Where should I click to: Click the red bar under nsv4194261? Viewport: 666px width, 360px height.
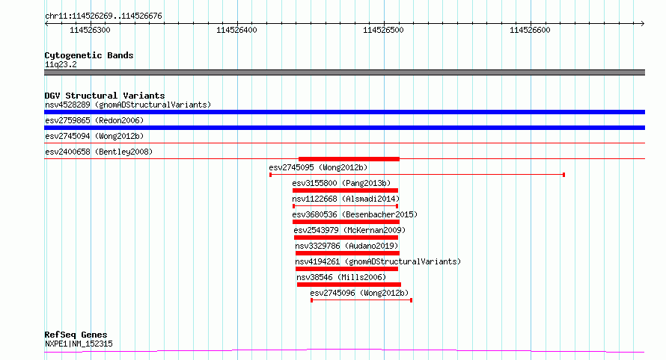tap(346, 269)
